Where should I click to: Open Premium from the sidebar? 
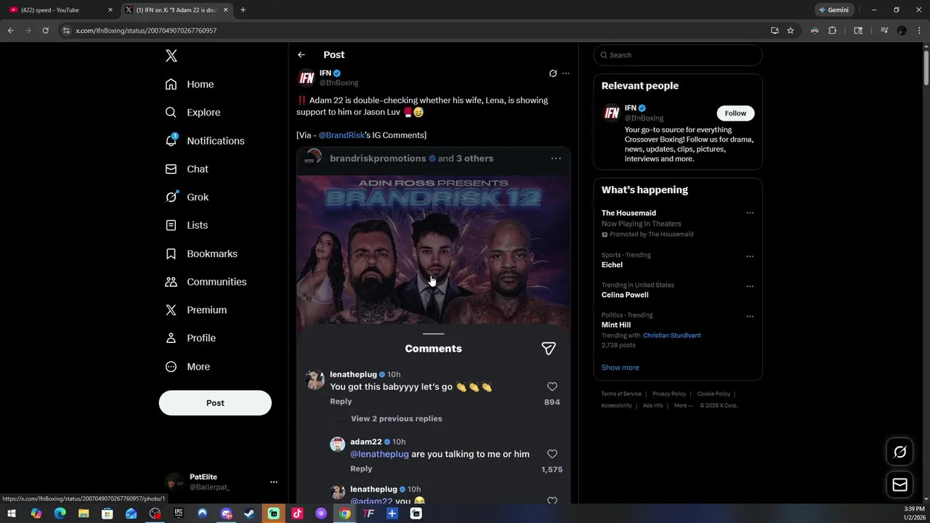pyautogui.click(x=196, y=309)
